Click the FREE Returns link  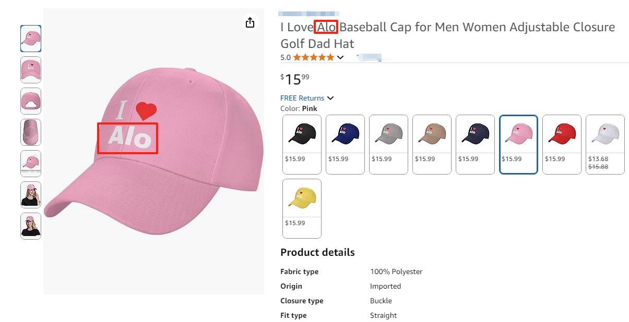point(302,98)
